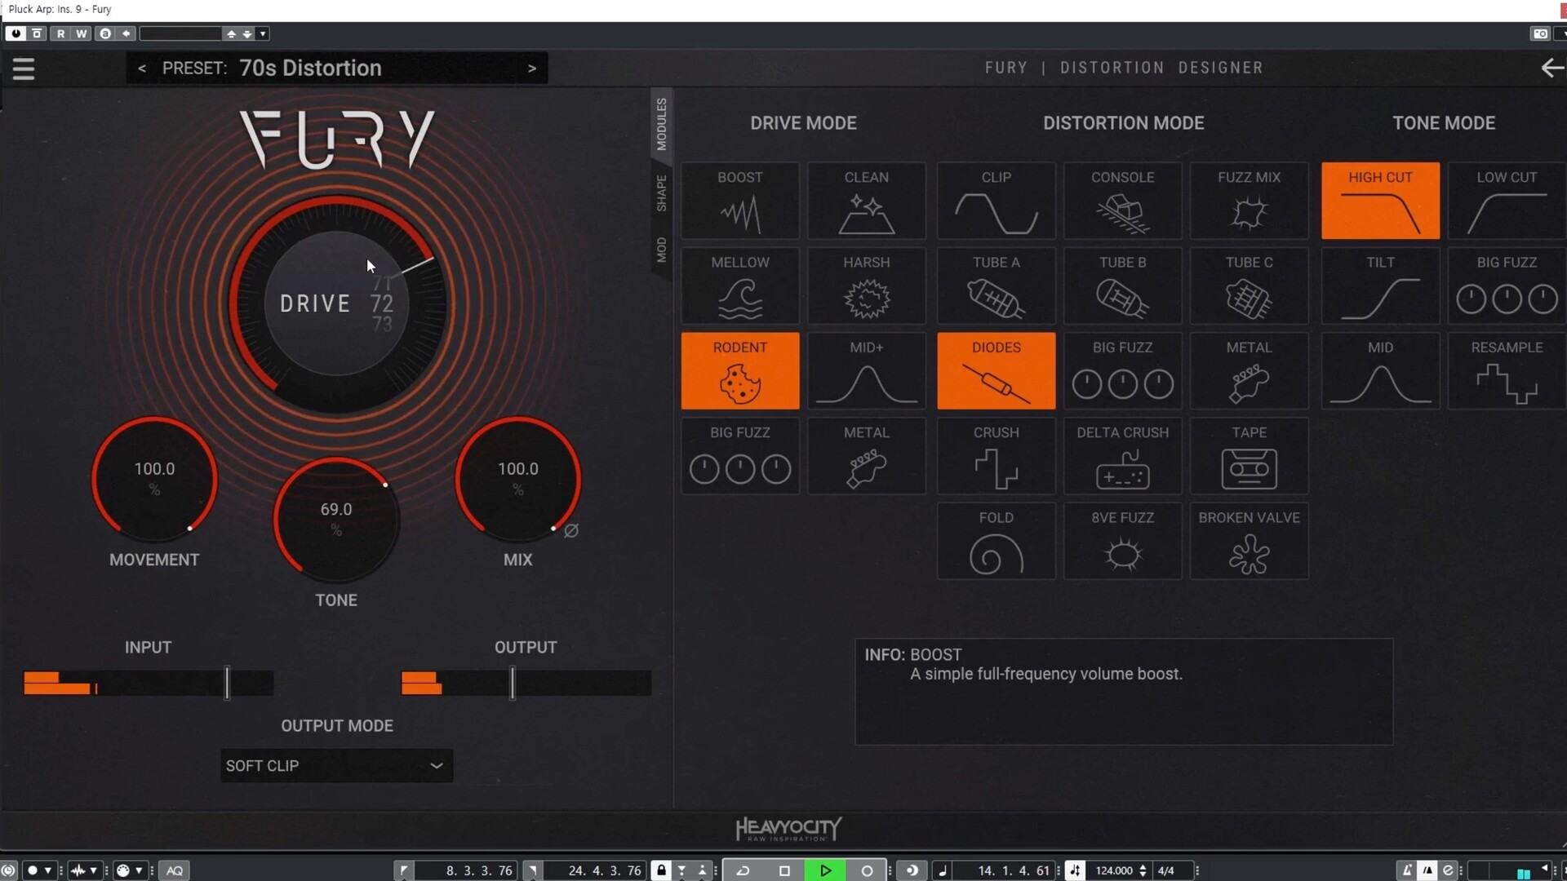1567x881 pixels.
Task: Open the record mode dropdown in transport
Action: (x=48, y=870)
